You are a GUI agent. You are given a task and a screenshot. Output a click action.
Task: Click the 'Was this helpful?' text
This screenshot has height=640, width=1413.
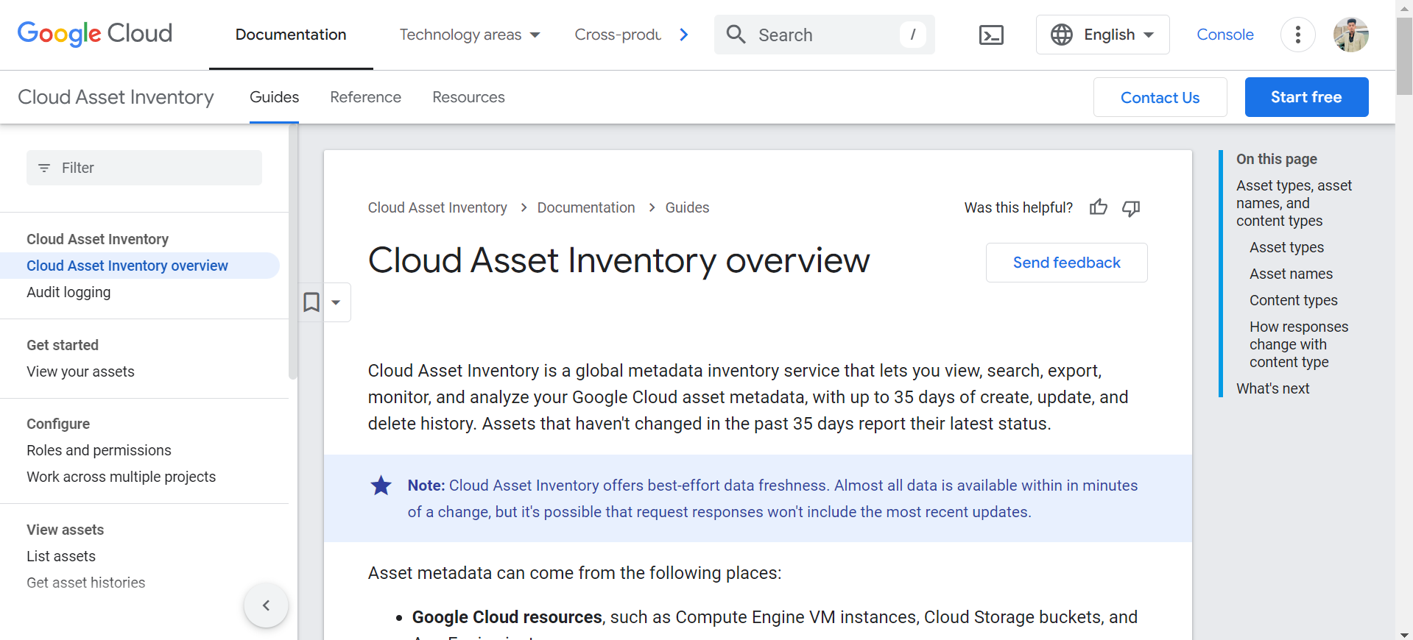pos(1018,207)
